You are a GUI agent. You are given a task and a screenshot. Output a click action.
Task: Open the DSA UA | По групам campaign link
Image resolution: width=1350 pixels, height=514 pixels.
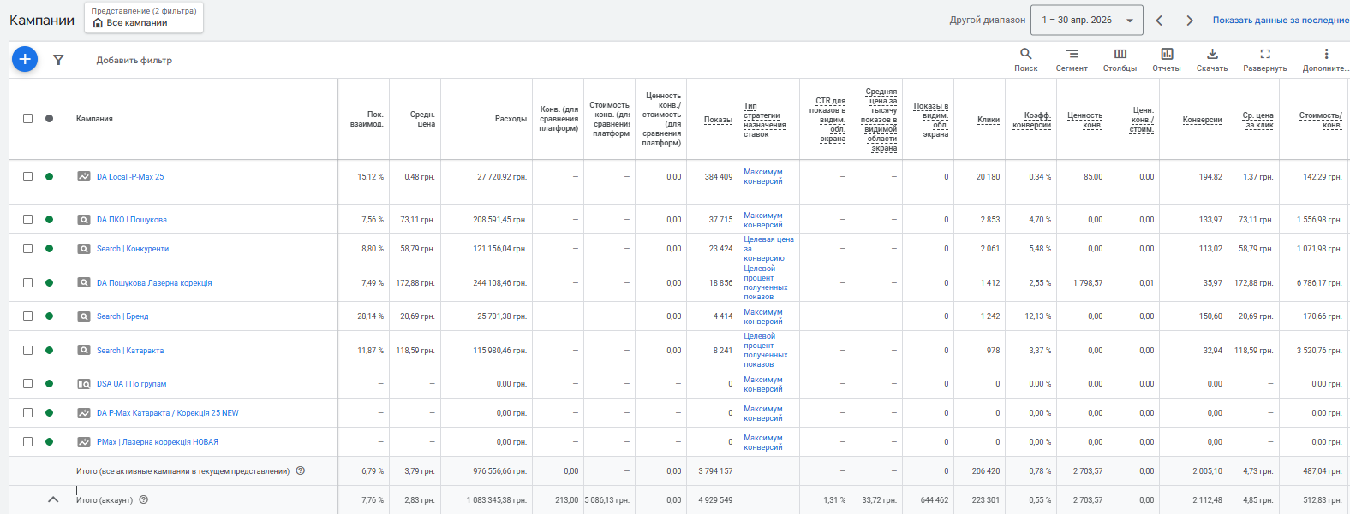[x=132, y=384]
